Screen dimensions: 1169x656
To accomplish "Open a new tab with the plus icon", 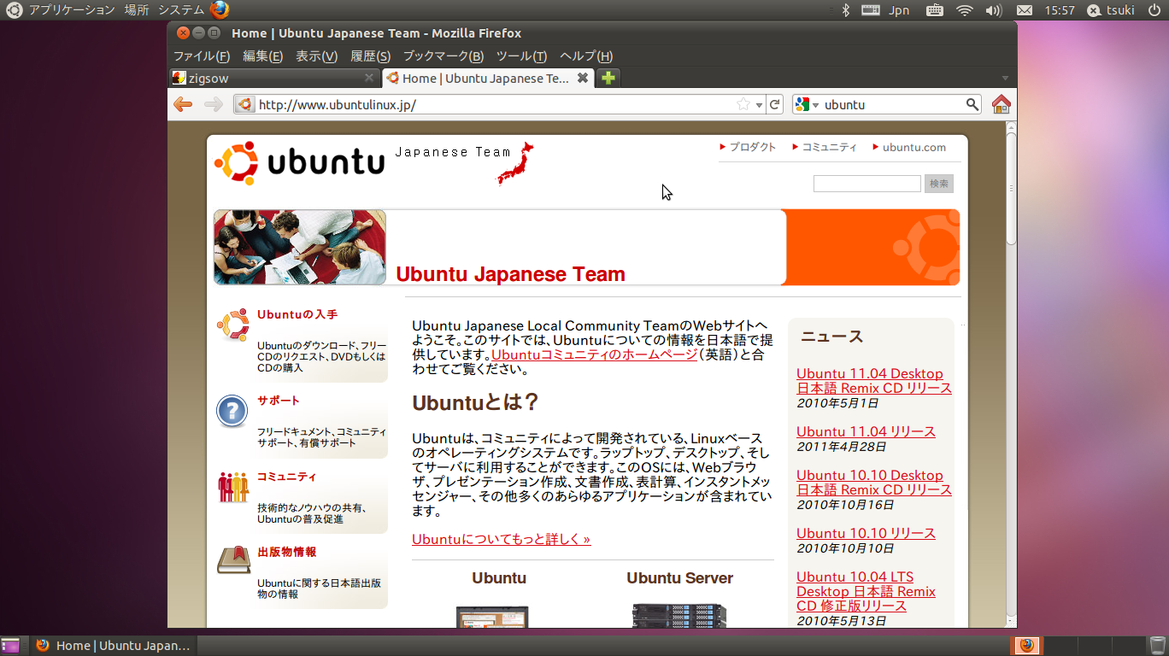I will 608,78.
